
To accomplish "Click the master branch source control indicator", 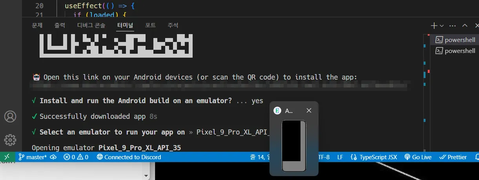I will tap(33, 157).
